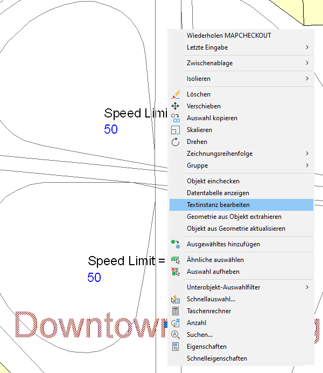Click the Taschenrechner calculator icon
323x373 pixels.
pyautogui.click(x=175, y=311)
